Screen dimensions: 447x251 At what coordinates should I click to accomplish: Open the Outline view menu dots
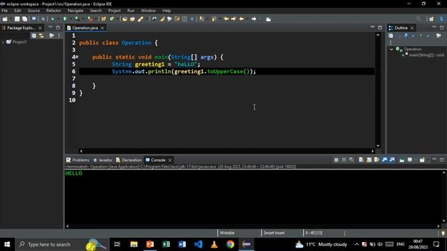point(390,43)
